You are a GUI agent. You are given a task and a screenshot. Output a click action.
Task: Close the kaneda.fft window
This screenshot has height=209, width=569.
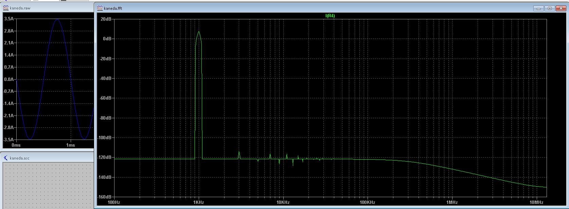pyautogui.click(x=561, y=8)
